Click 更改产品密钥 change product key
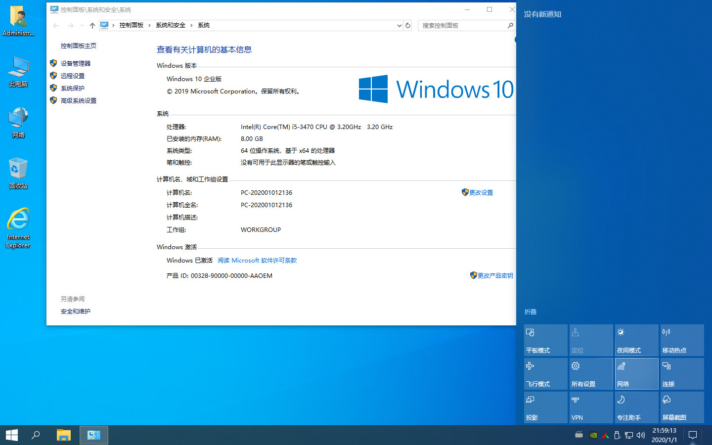This screenshot has height=445, width=712. click(x=495, y=275)
